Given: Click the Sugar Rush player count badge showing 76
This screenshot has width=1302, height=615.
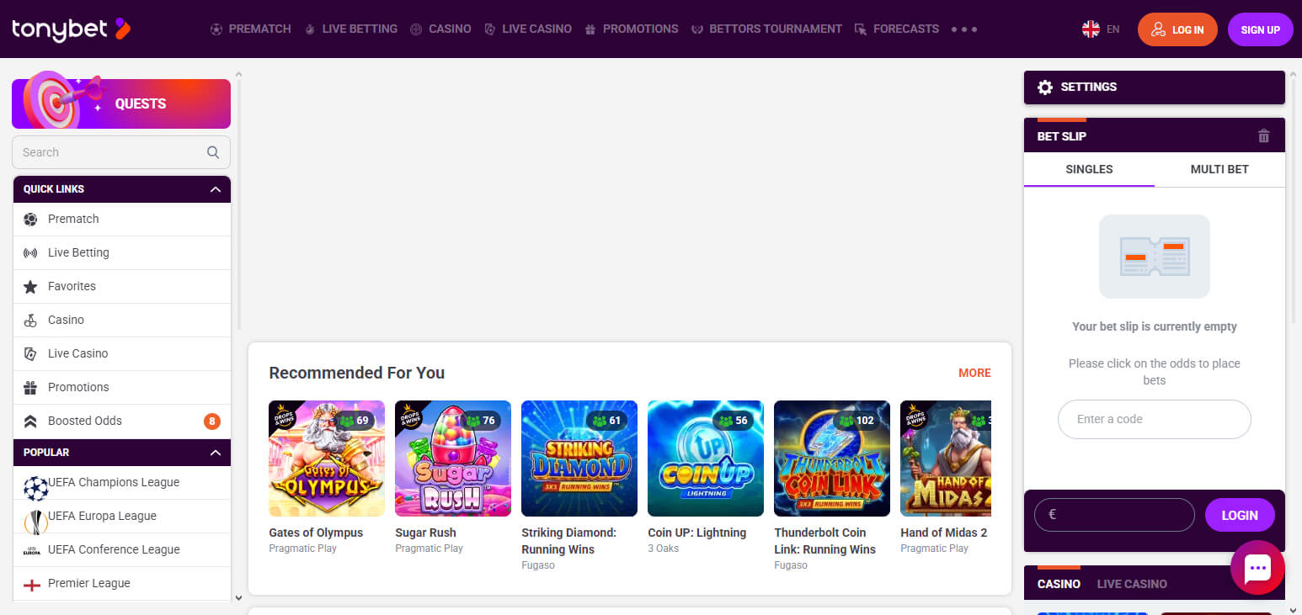Looking at the screenshot, I should pyautogui.click(x=481, y=421).
